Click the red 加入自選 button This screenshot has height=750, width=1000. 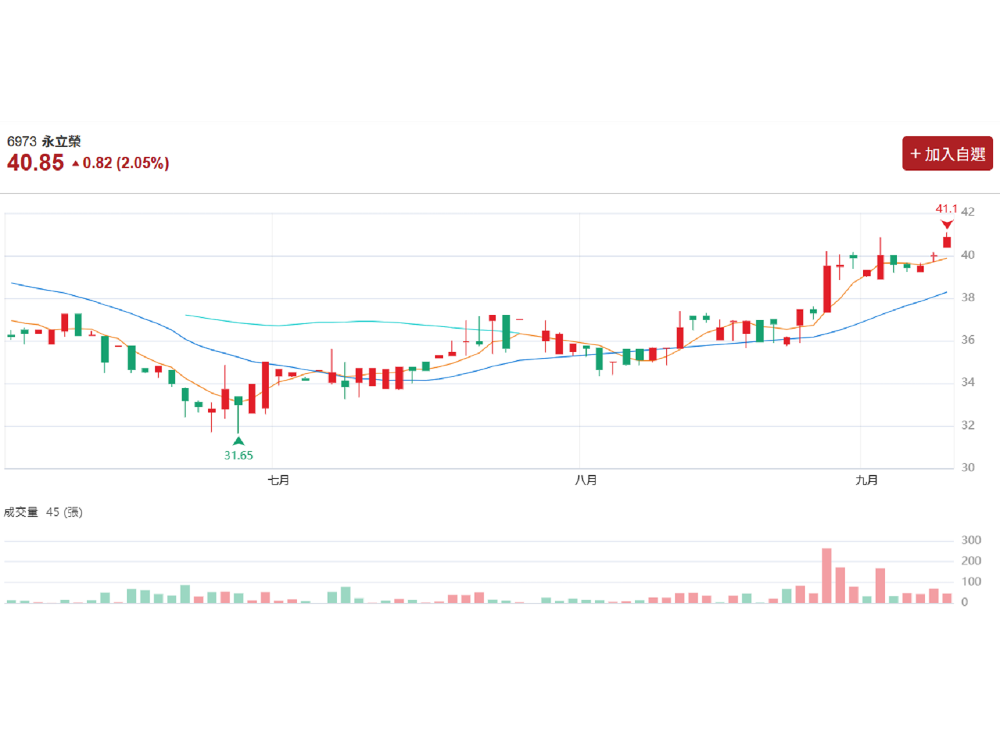947,154
